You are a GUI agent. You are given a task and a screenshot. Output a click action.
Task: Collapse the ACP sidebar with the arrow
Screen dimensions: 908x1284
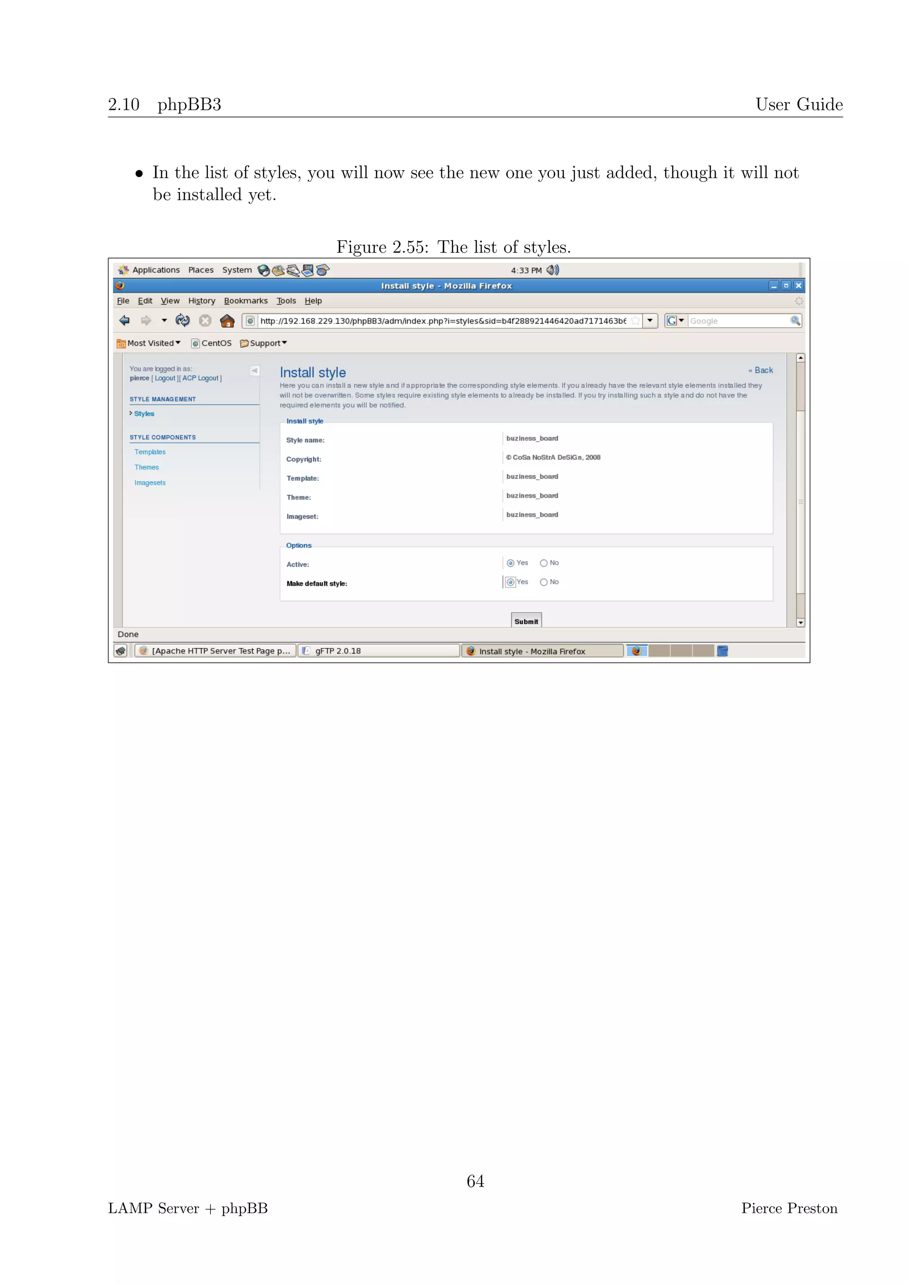254,370
